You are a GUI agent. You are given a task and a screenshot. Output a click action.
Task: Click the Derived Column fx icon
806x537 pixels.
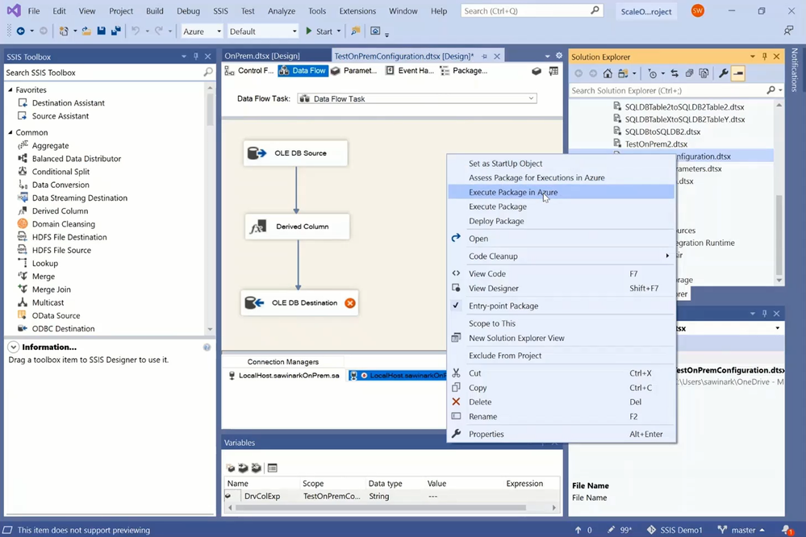coord(258,227)
